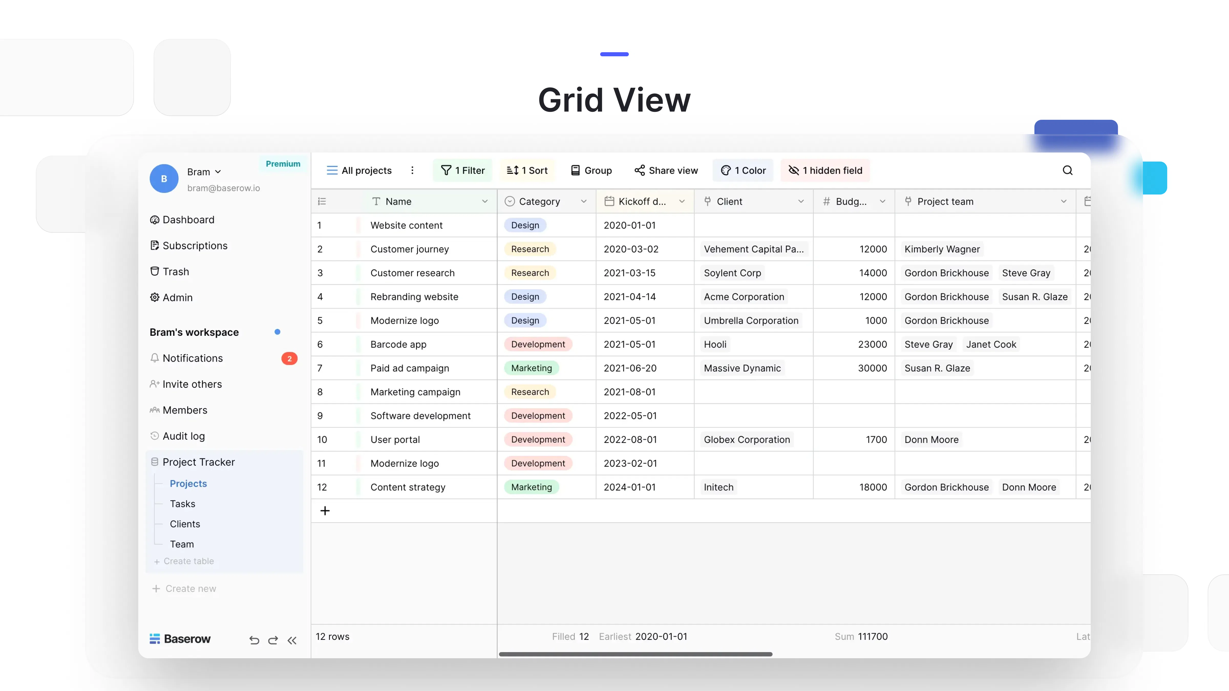
Task: Click the row count header icon
Action: coord(322,201)
